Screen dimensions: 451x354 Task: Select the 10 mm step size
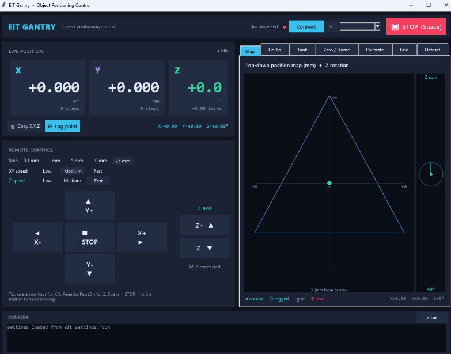coord(100,161)
